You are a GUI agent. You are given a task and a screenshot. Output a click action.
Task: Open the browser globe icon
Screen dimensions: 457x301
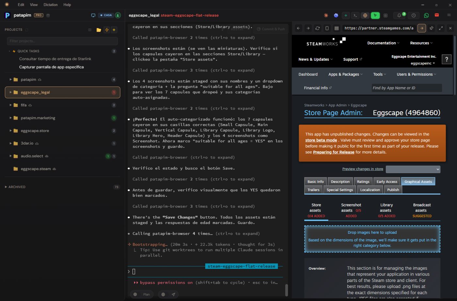coord(365,15)
